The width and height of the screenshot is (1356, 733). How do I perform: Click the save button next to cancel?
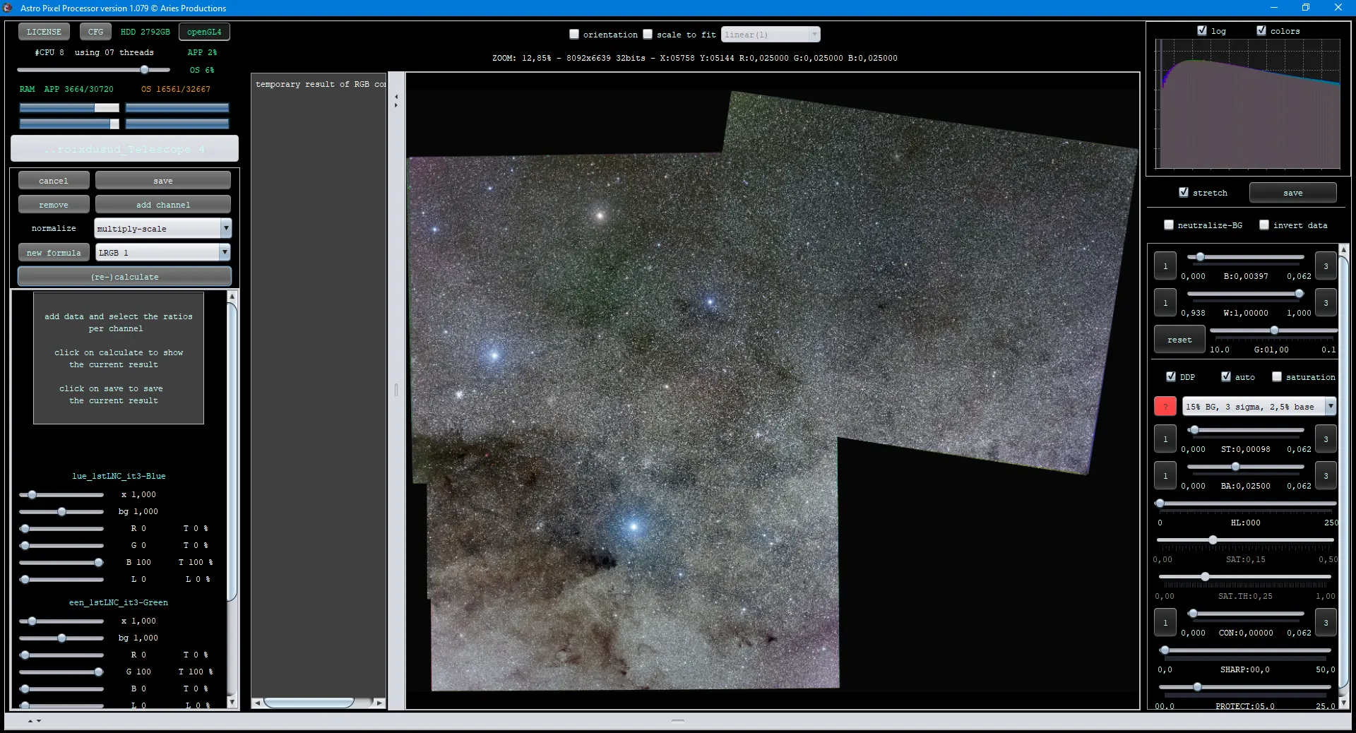point(163,181)
